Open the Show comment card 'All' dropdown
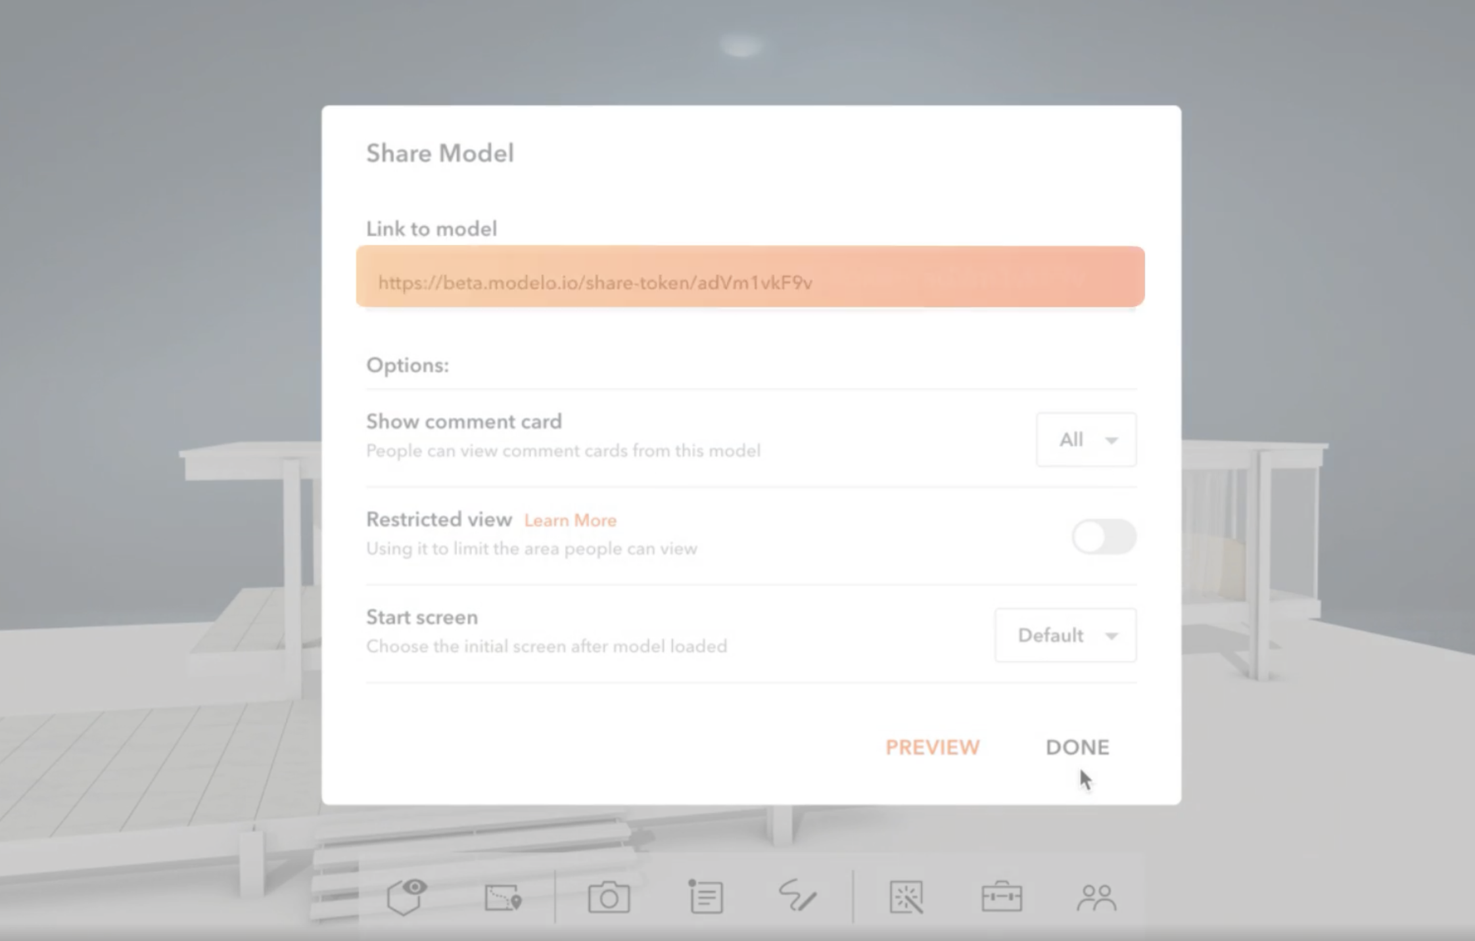The height and width of the screenshot is (941, 1475). (x=1085, y=440)
